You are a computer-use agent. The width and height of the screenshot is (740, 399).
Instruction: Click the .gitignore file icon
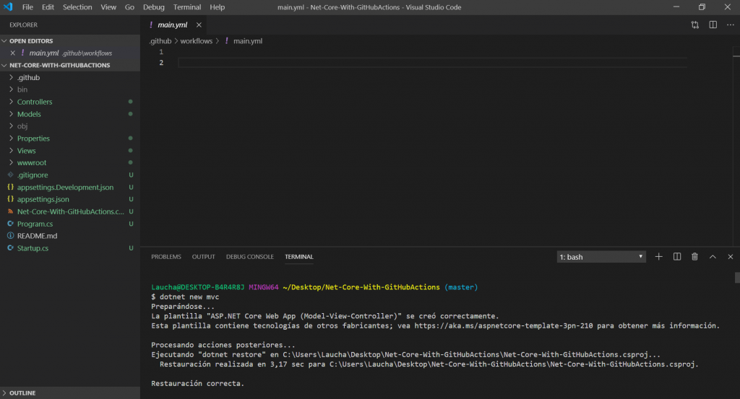(10, 175)
